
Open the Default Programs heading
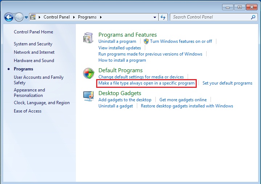pos(121,70)
